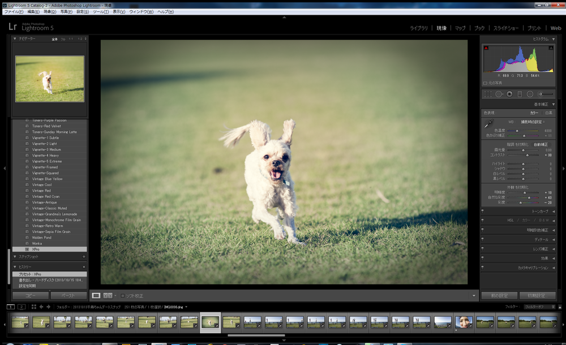Switch to the ライブラリ module
Screen dimensions: 566x345
click(419, 28)
